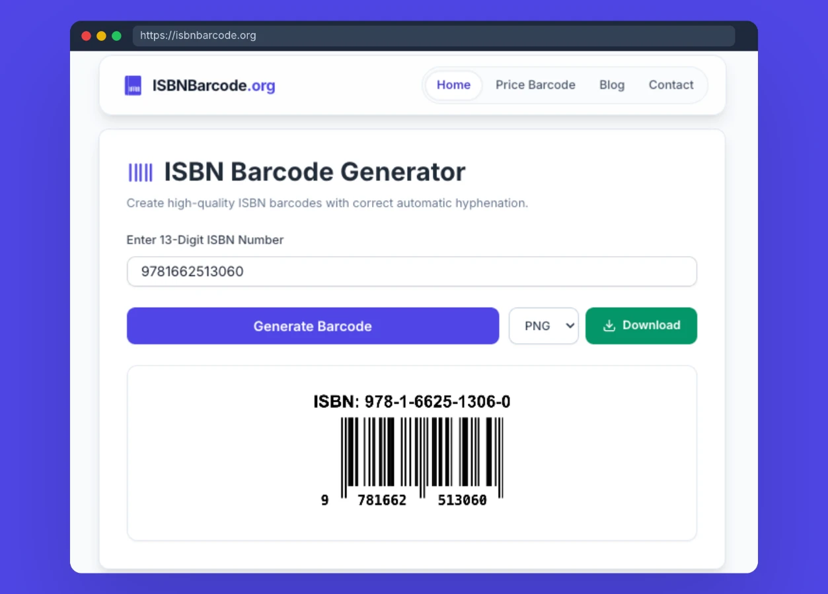Click the 'ISBN Barcode Generator' heading
The image size is (828, 594).
(x=315, y=172)
